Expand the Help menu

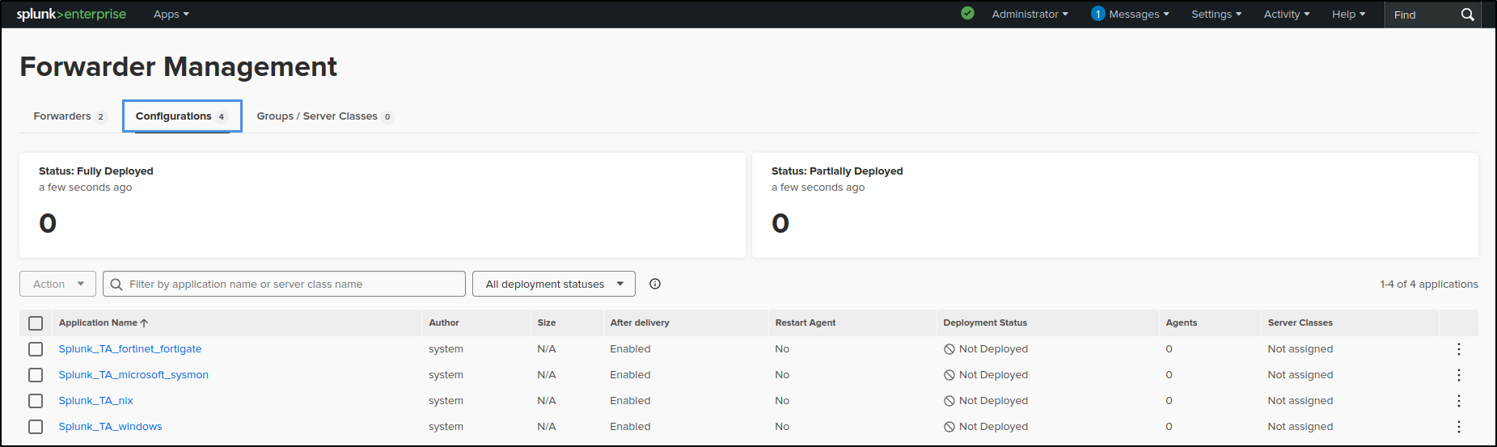[1348, 14]
